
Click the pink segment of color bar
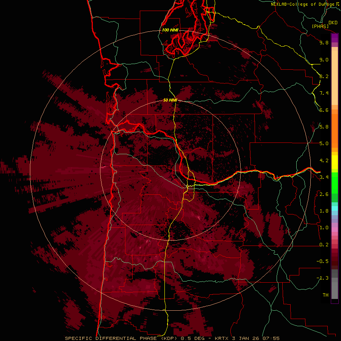[335, 230]
